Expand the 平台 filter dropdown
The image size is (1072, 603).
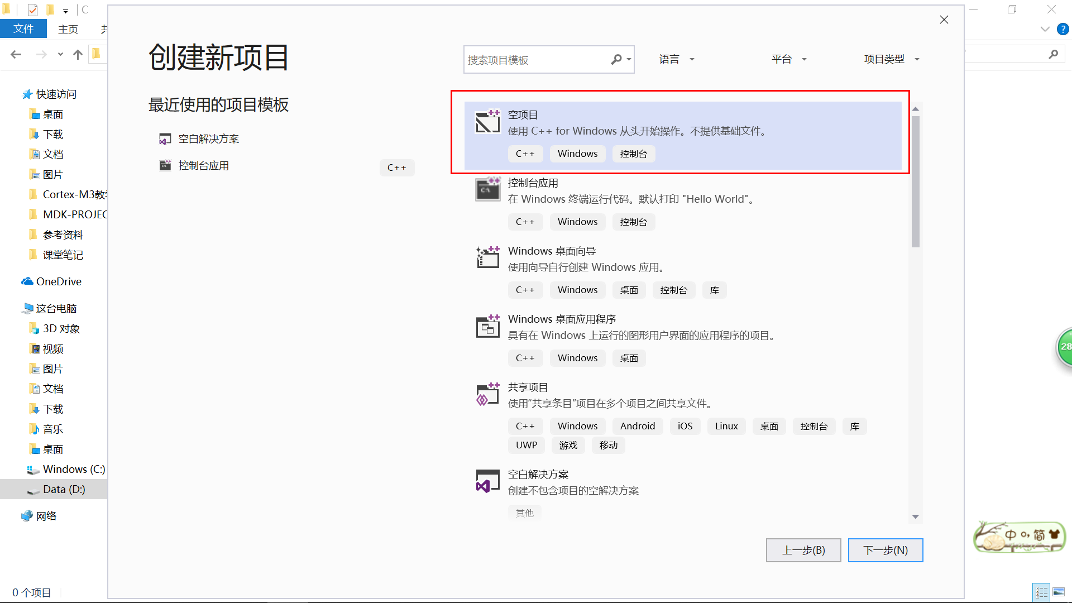pos(788,59)
